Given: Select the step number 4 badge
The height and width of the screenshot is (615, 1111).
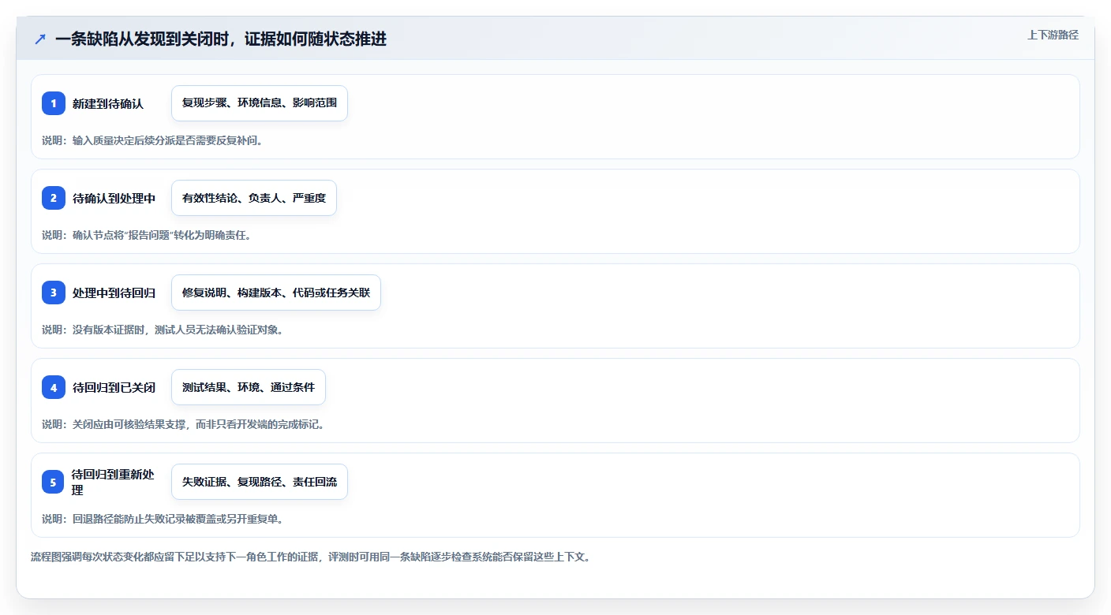Looking at the screenshot, I should 54,387.
